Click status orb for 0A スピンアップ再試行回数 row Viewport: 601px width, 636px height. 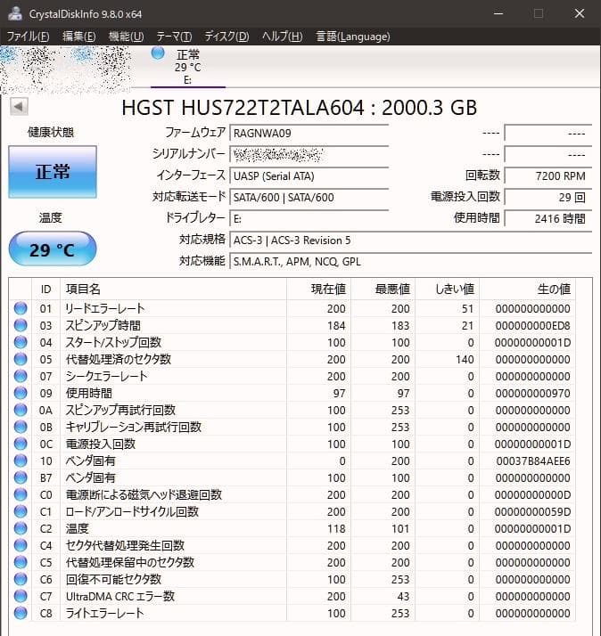click(21, 410)
